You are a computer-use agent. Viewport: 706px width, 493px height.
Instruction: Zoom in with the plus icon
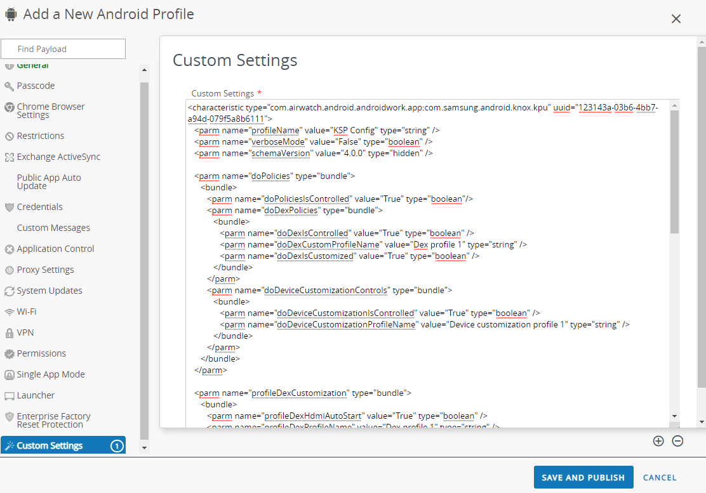coord(658,441)
